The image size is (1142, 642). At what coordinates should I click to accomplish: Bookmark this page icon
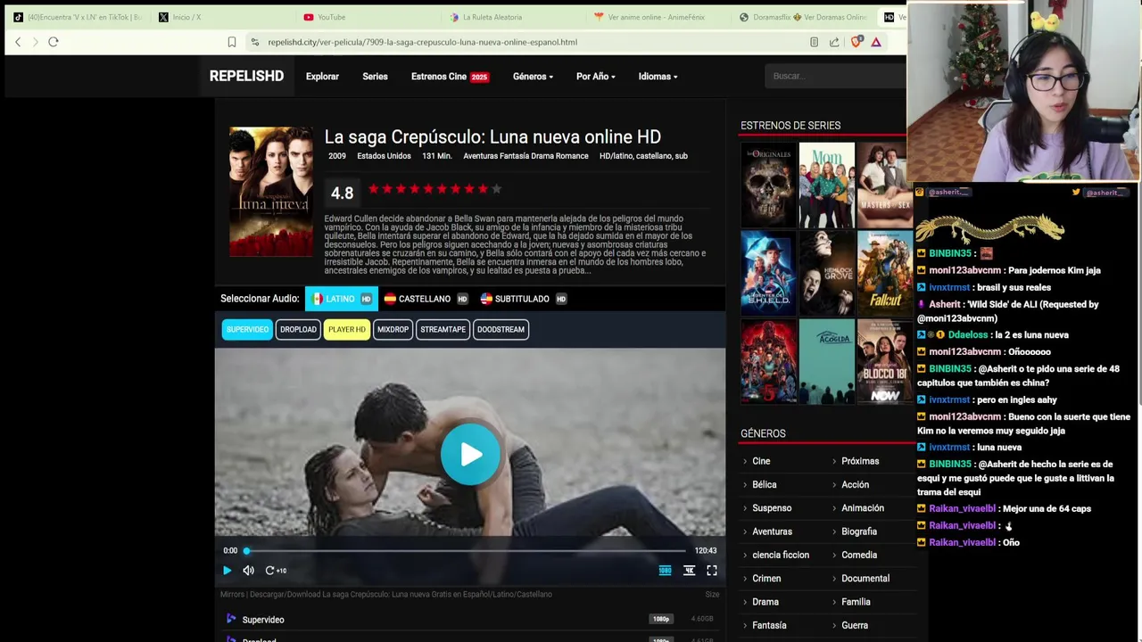click(x=232, y=42)
